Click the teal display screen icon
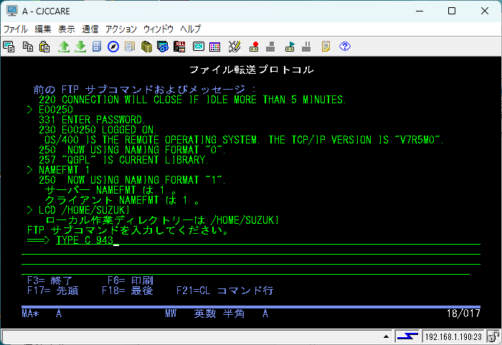 (199, 47)
